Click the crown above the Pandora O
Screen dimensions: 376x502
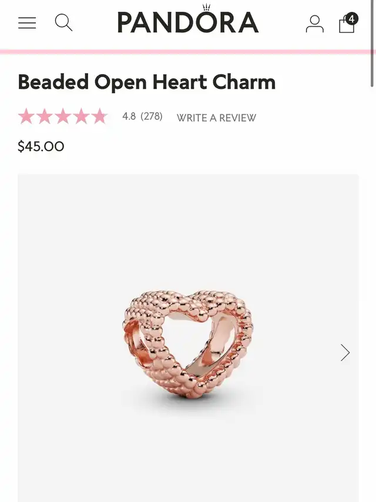[x=207, y=8]
